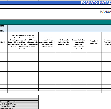Select second empty row cell under Línea de inversión
Viewport: 111px width, 109px height.
47,67
